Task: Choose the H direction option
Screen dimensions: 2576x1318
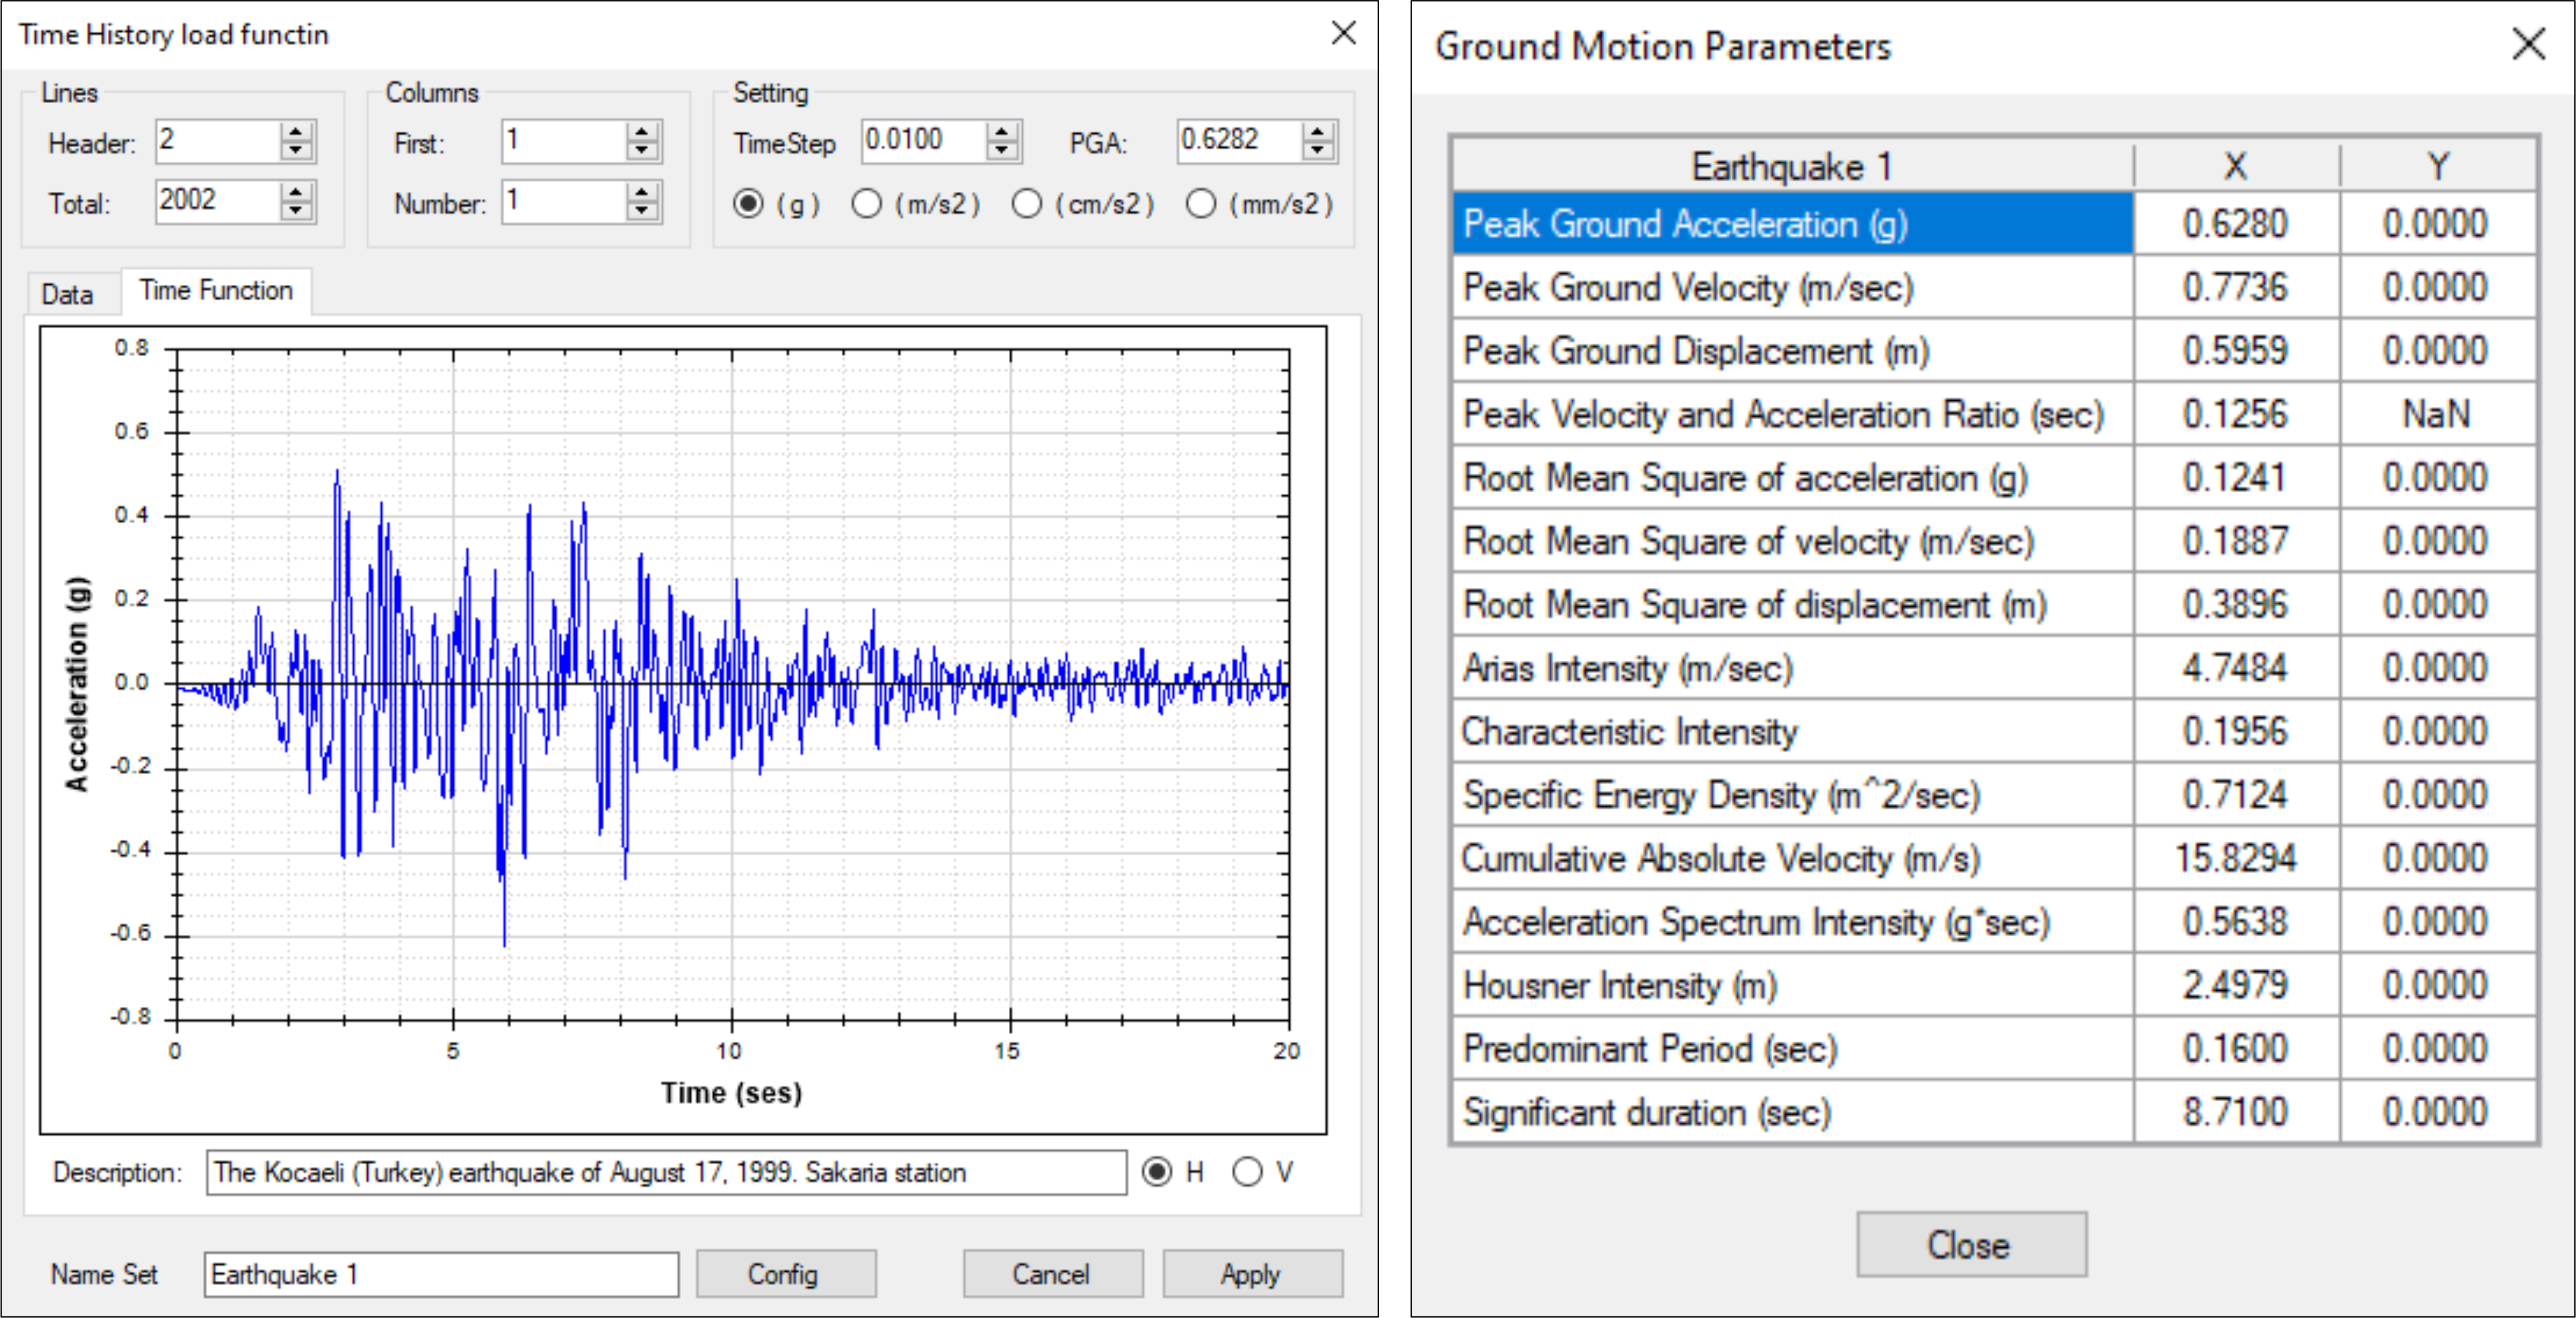Action: [x=1157, y=1172]
